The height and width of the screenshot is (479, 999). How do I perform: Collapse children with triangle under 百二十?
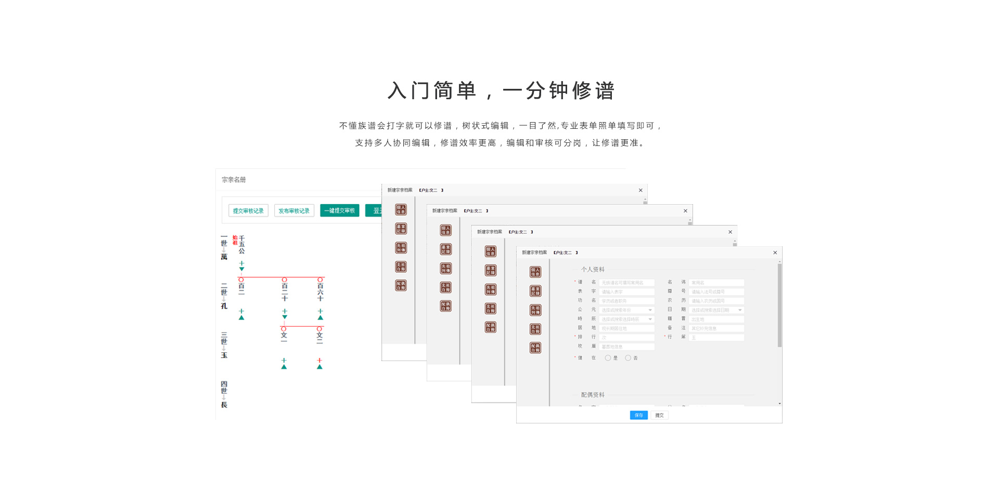click(285, 317)
